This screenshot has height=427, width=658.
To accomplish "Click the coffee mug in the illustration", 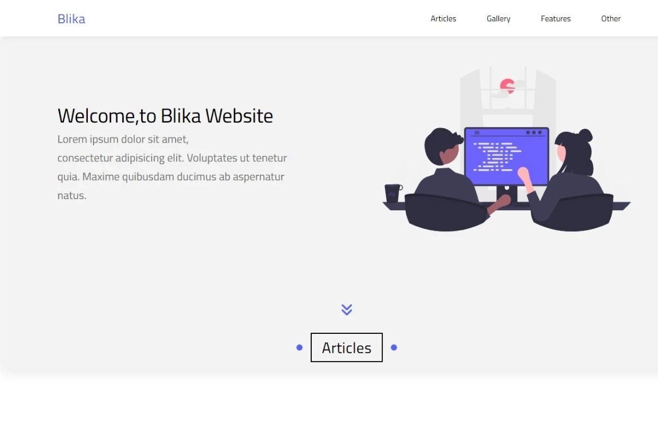I will pyautogui.click(x=393, y=194).
